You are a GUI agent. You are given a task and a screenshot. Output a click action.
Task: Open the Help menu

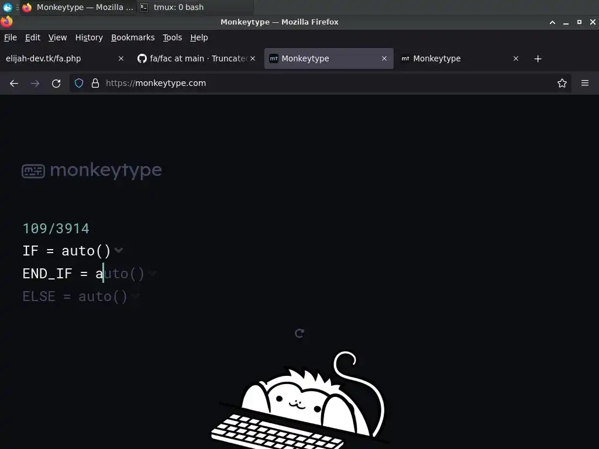click(199, 37)
